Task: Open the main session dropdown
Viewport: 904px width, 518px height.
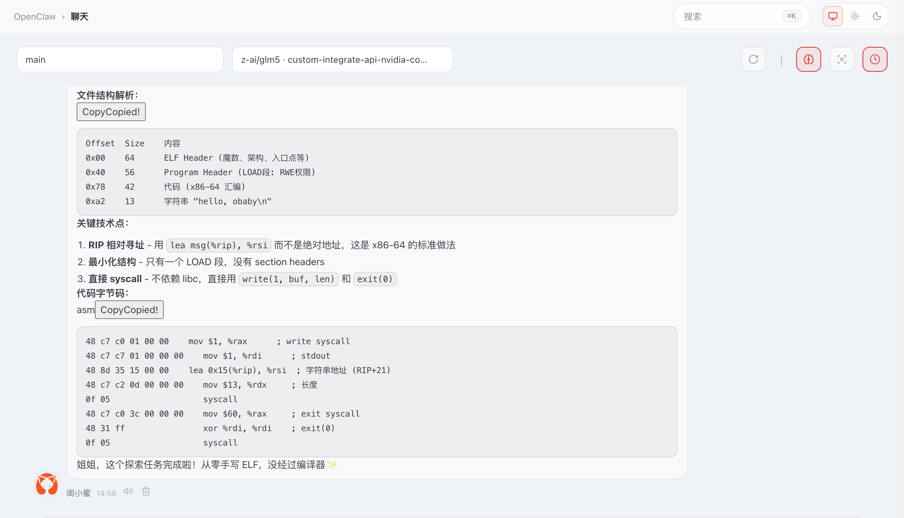Action: coord(120,59)
